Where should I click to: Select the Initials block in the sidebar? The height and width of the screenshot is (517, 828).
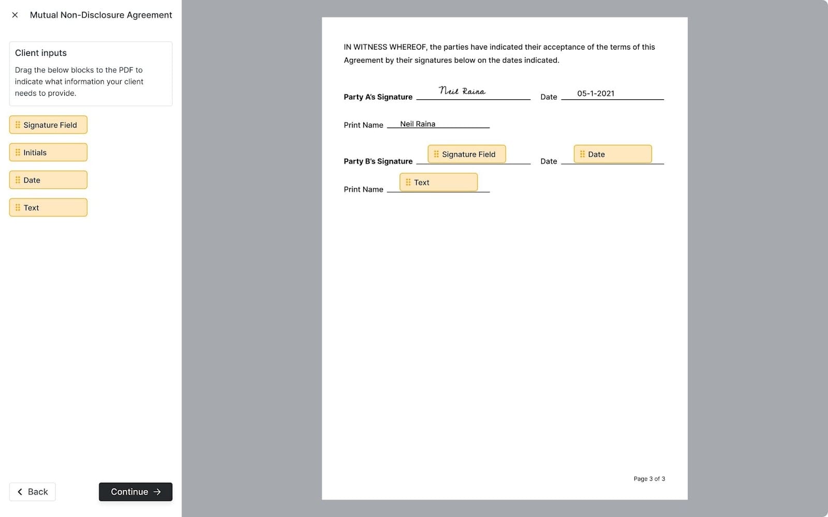(x=48, y=152)
